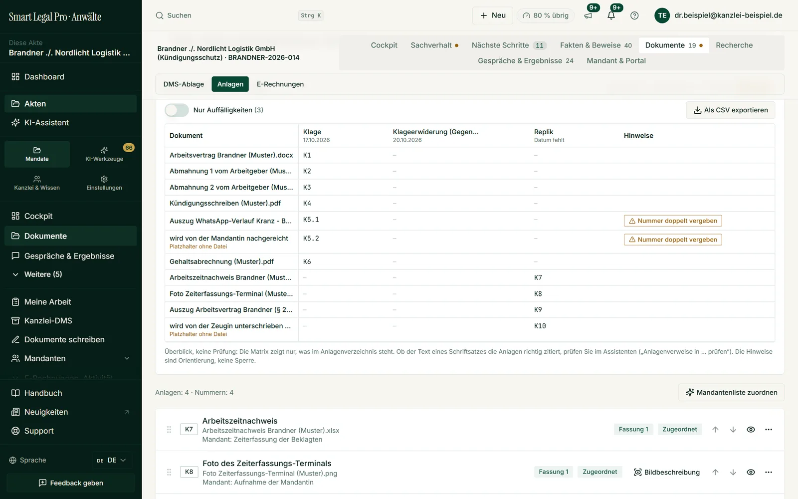
Task: Toggle Nur Auffälligkeiten switch
Action: coord(177,110)
